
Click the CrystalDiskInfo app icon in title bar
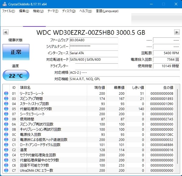(x=5, y=4)
